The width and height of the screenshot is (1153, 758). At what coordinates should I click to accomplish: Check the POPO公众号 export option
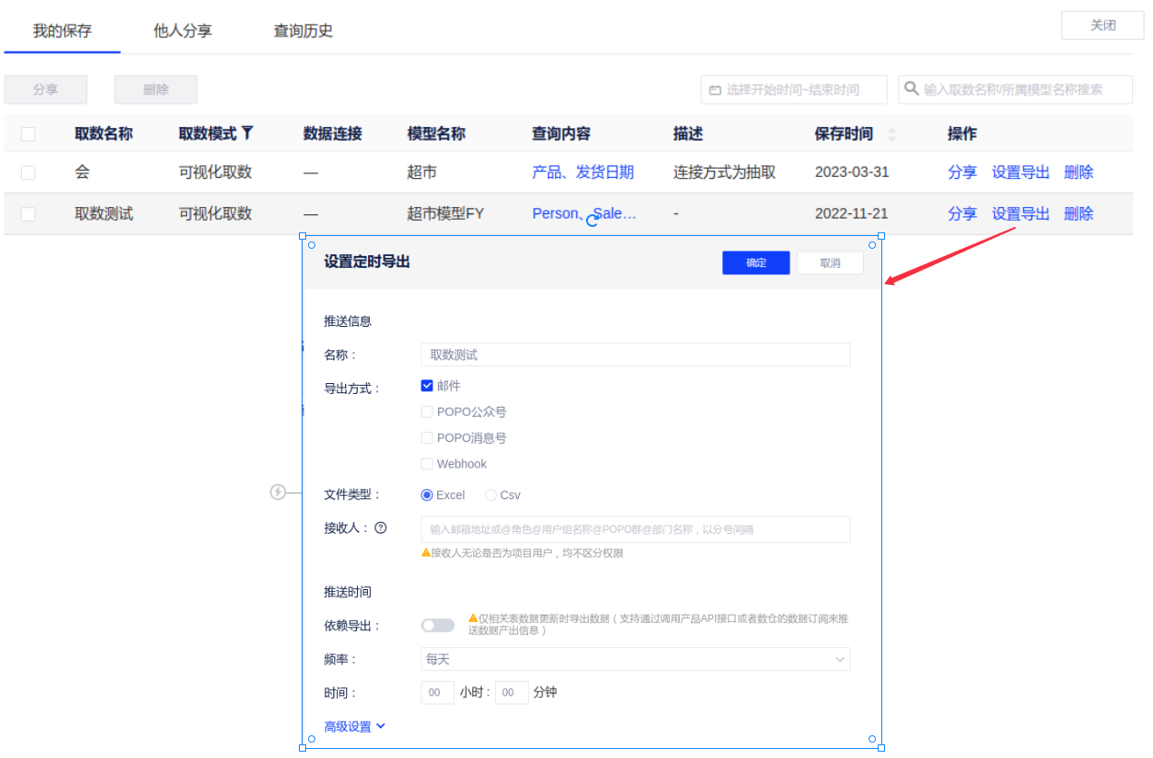click(x=427, y=412)
